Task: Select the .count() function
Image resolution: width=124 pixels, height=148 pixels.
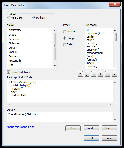Action: tap(91, 40)
